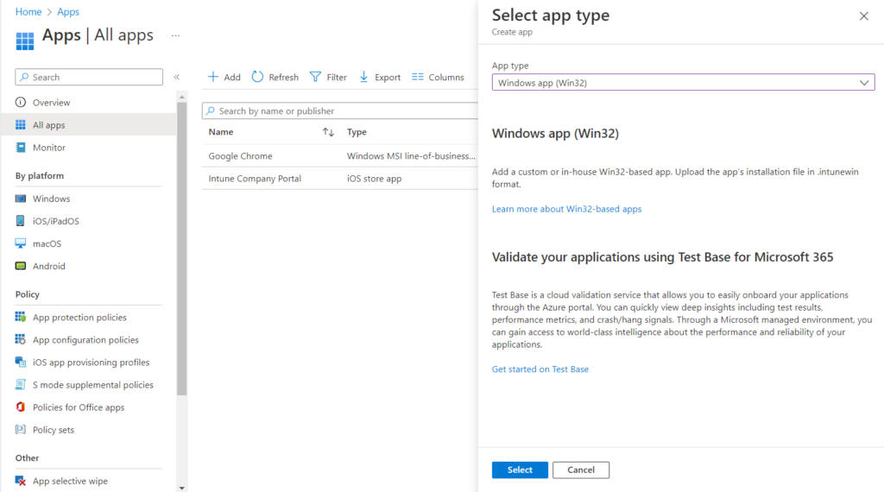This screenshot has height=492, width=884.
Task: Click the Android platform icon
Action: click(21, 266)
